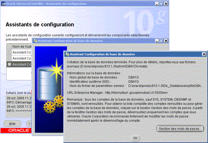This screenshot has width=208, height=143.
Task: Close the middle Assistant Configuration window
Action: tap(166, 41)
